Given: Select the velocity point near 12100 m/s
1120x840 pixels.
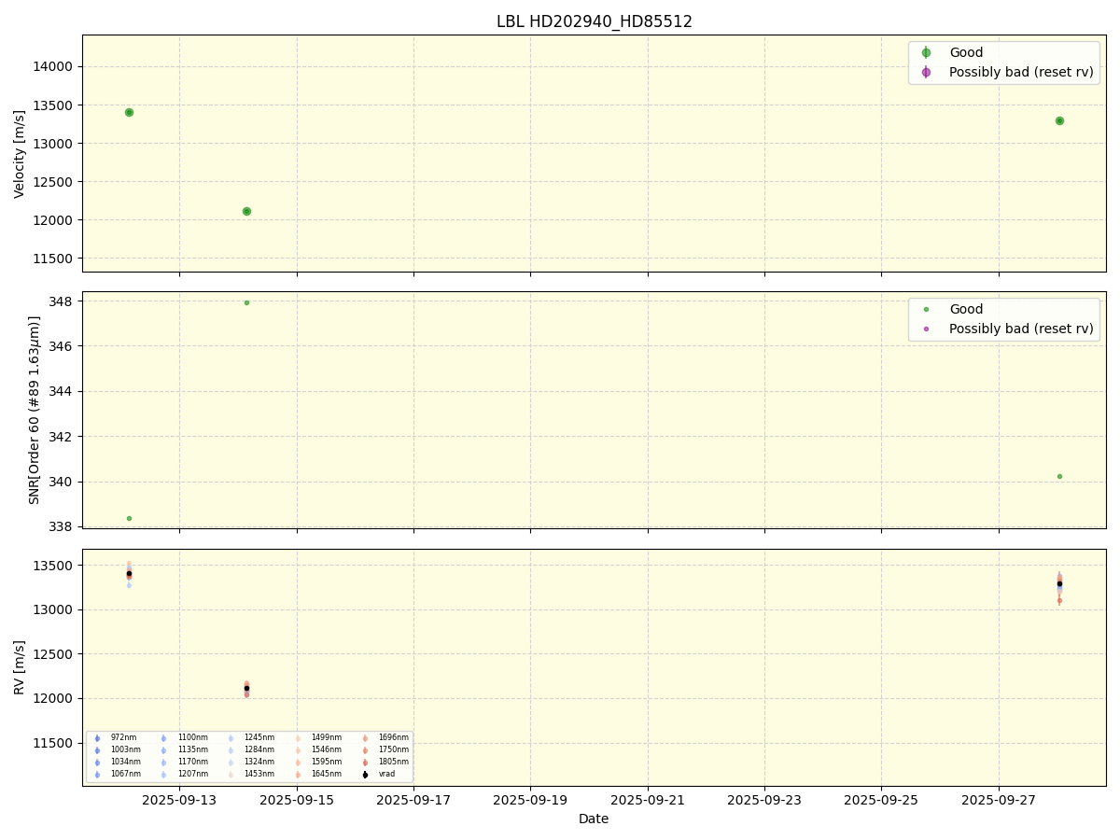Looking at the screenshot, I should (246, 211).
